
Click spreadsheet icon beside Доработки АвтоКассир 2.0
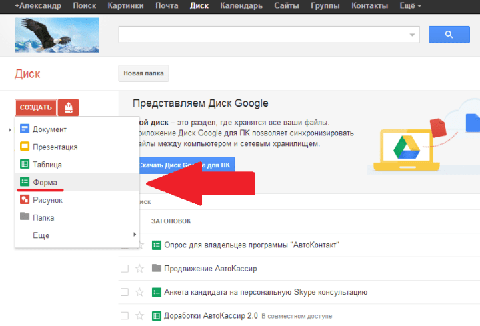point(157,315)
